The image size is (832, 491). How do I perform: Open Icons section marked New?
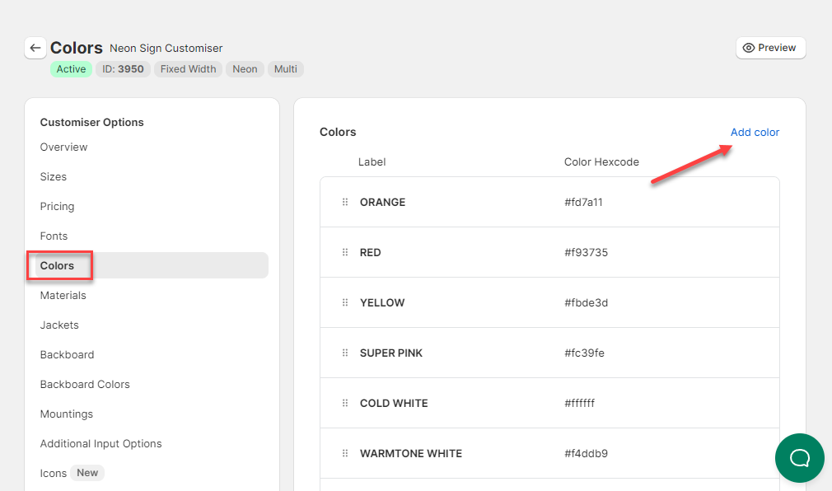pyautogui.click(x=54, y=473)
